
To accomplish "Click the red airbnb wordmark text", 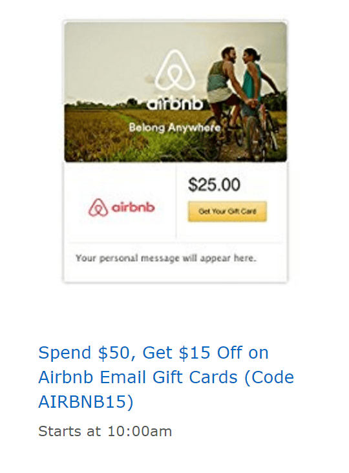I will click(x=133, y=207).
